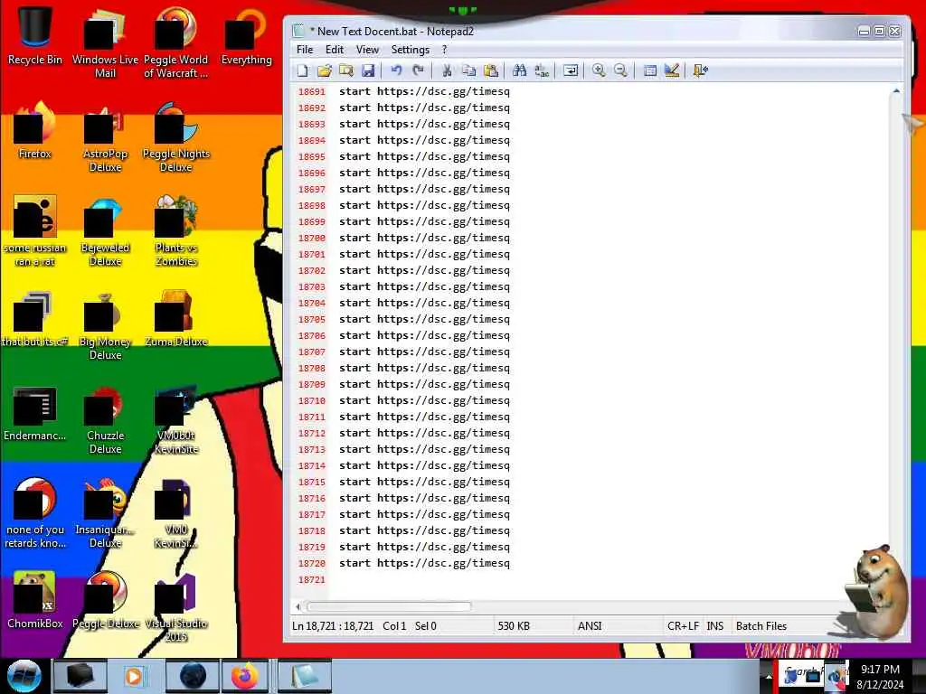Copy selection via toolbar icon
This screenshot has width=926, height=694.
pos(469,70)
